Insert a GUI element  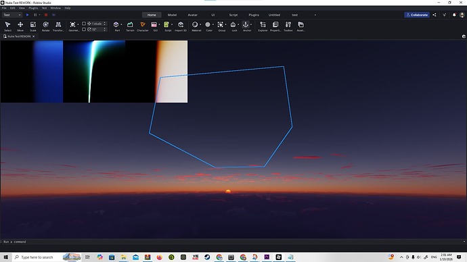point(154,26)
